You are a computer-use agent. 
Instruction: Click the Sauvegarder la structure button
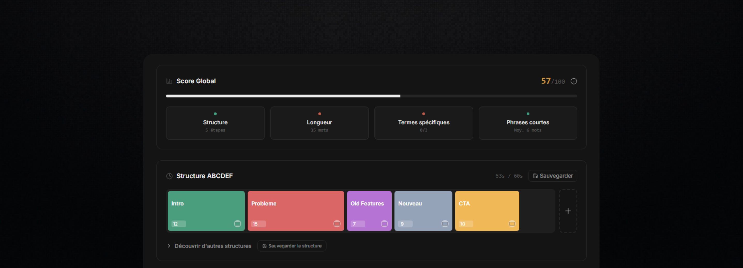tap(292, 246)
